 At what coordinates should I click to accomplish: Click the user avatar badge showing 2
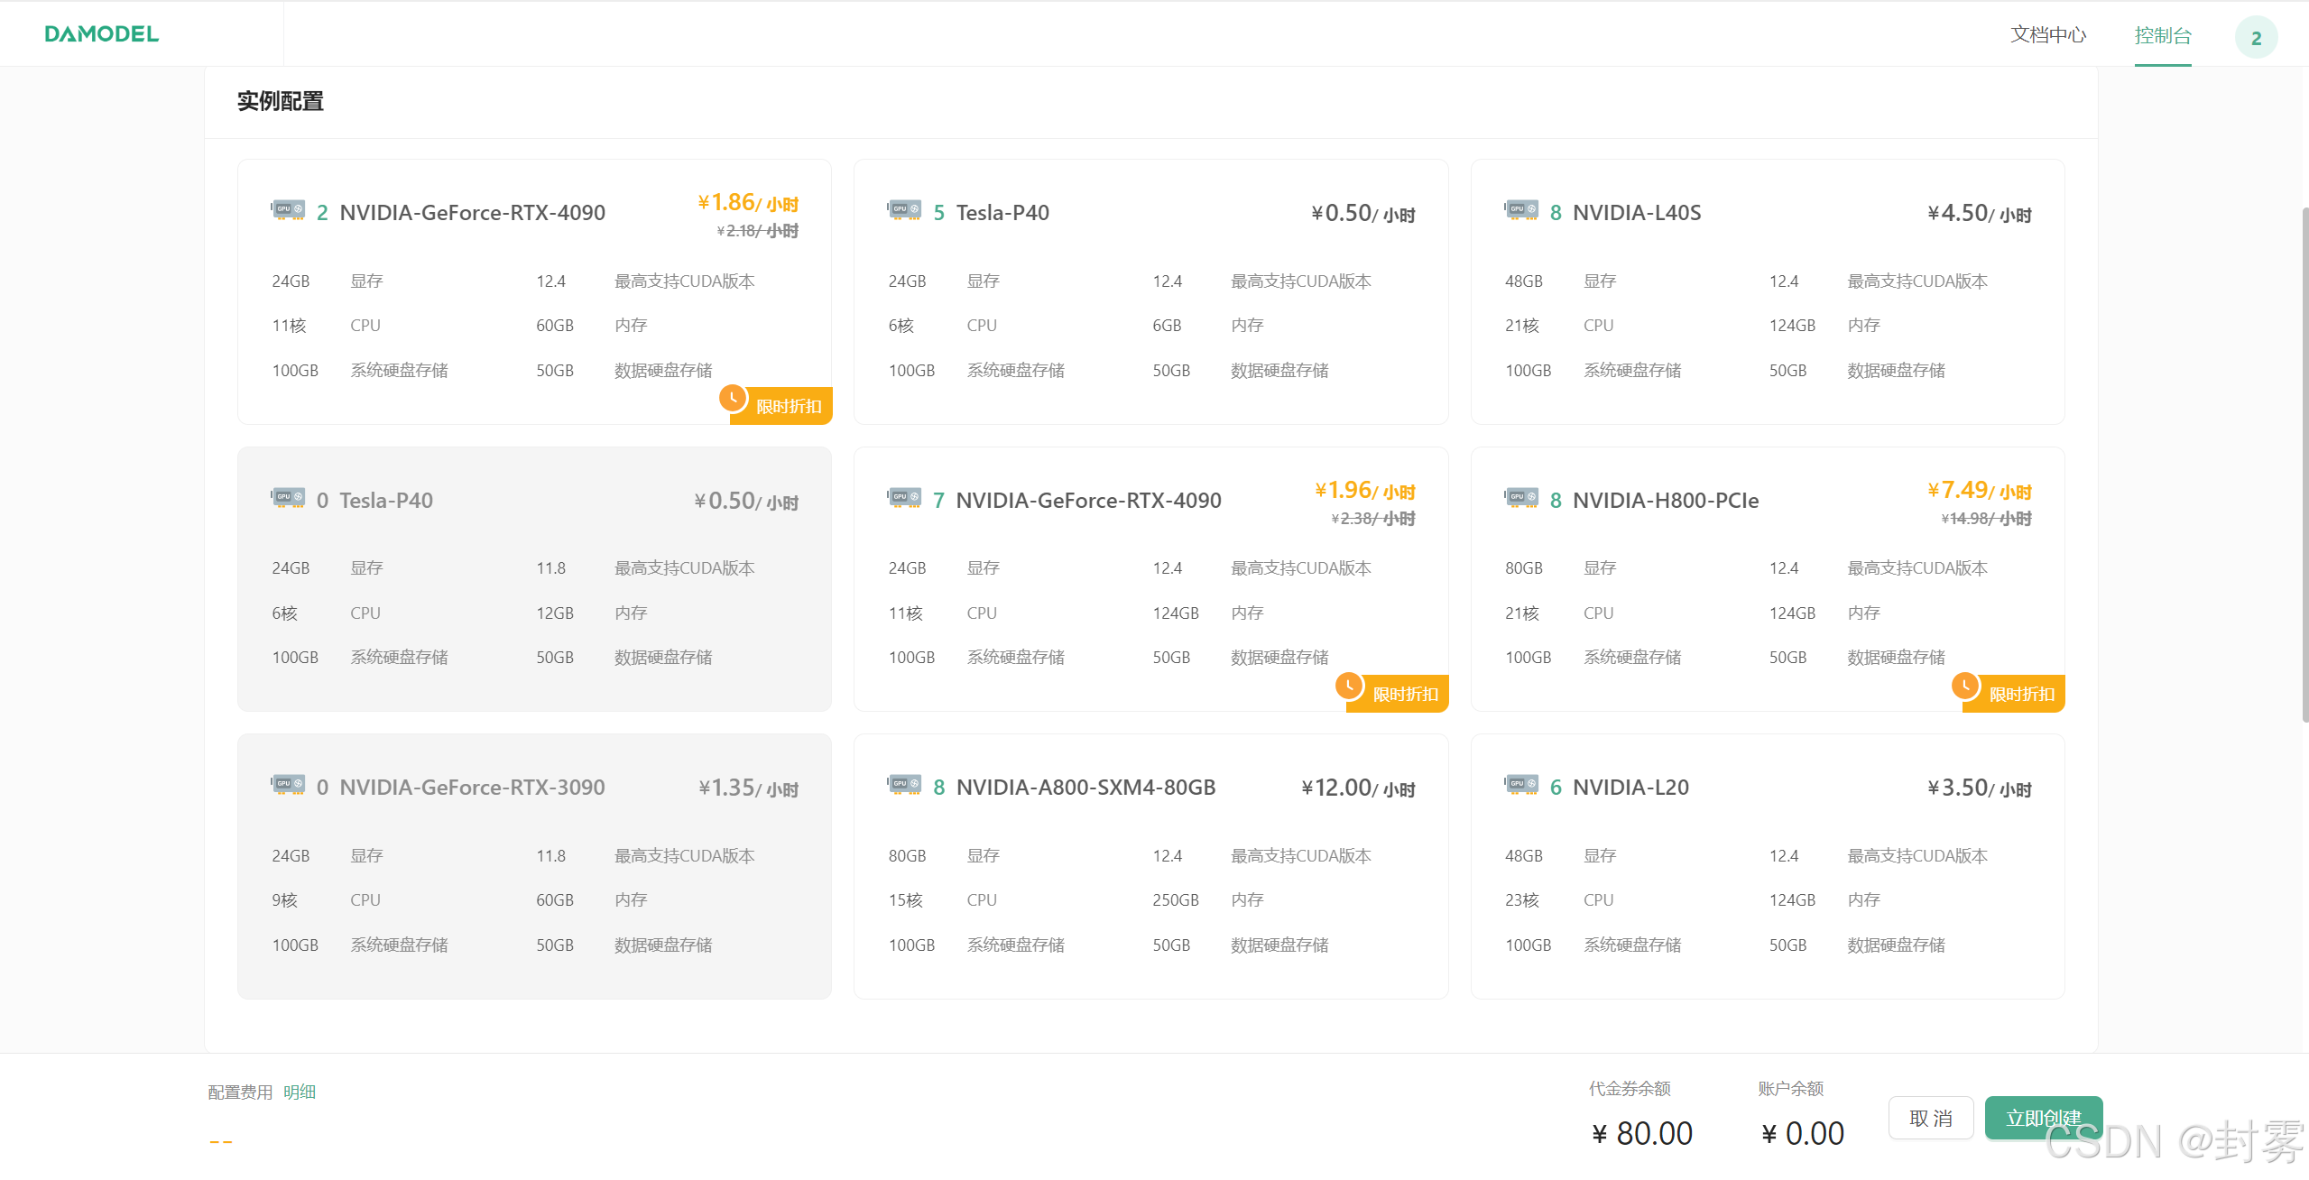pos(2255,38)
